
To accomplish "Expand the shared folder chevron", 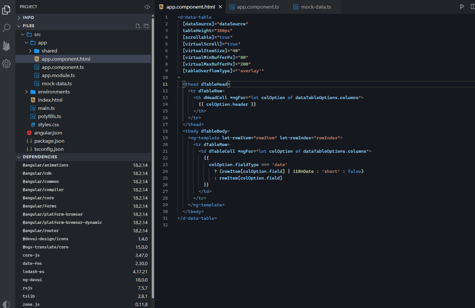I will (30, 51).
